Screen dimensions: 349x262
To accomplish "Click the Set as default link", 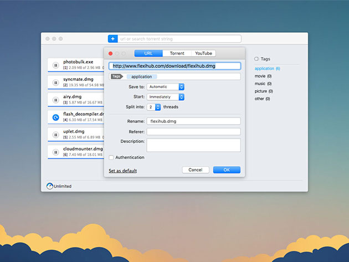I will click(122, 171).
